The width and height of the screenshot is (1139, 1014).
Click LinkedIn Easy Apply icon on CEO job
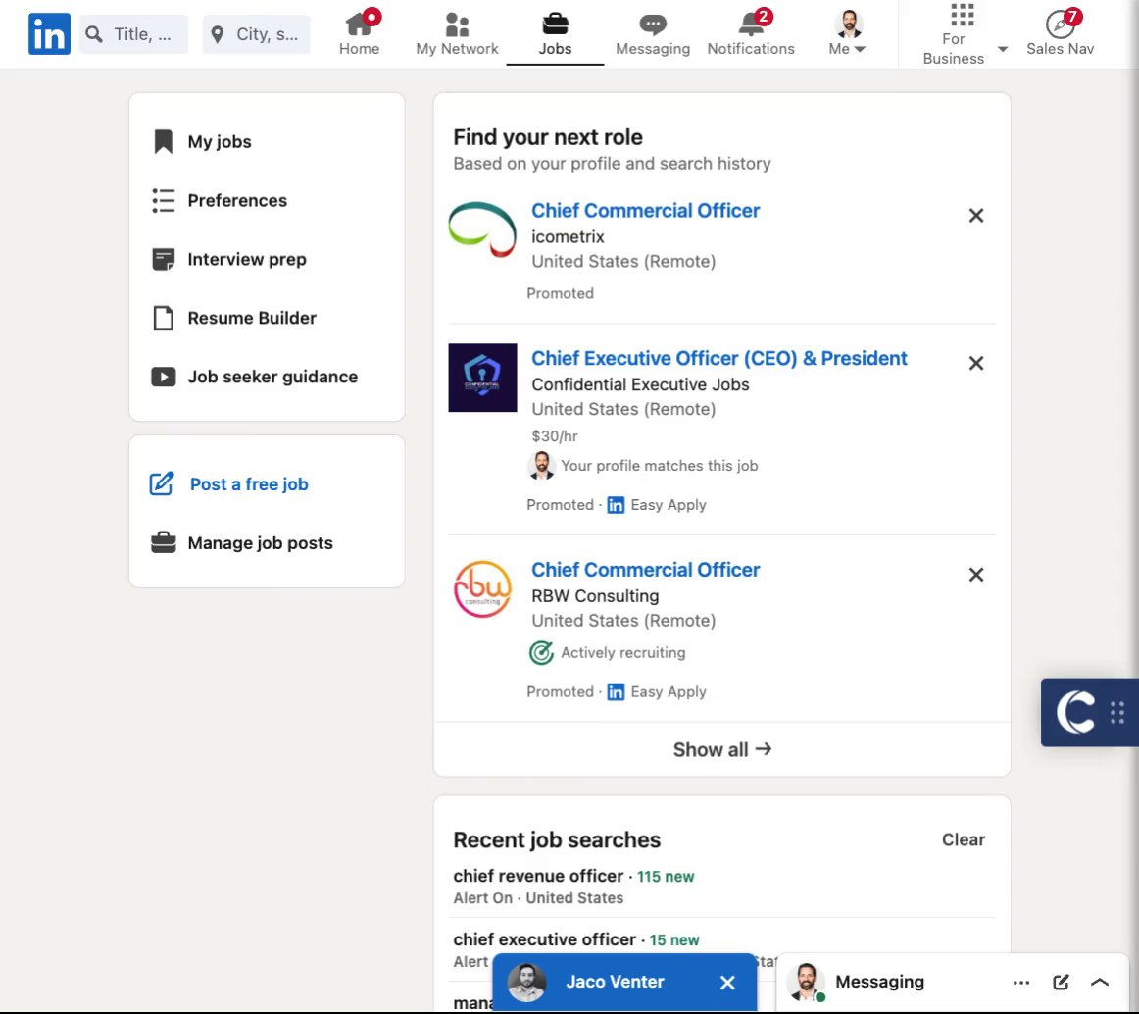(616, 505)
